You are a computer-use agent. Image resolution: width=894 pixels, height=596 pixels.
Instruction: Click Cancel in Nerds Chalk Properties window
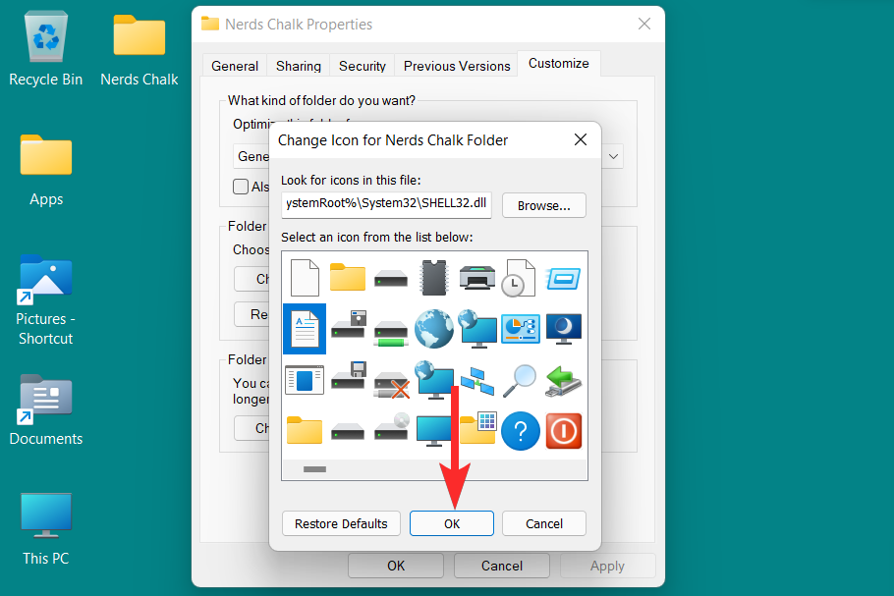(x=502, y=566)
